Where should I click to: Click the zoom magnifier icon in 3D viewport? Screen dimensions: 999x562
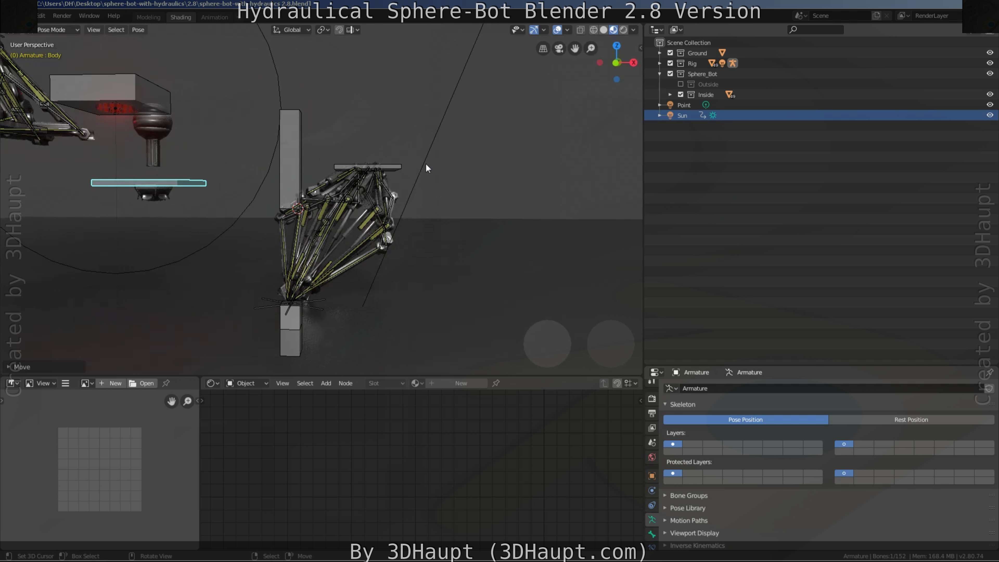591,48
